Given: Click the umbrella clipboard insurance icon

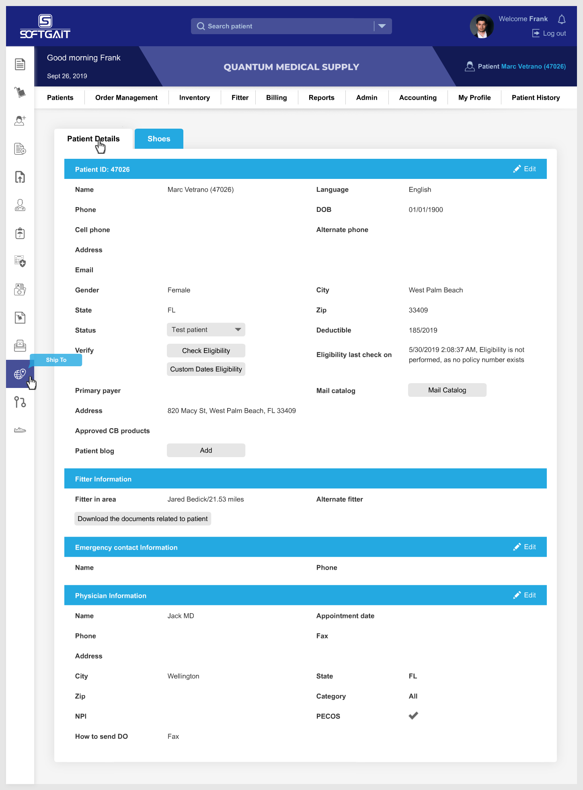Looking at the screenshot, I should (20, 233).
